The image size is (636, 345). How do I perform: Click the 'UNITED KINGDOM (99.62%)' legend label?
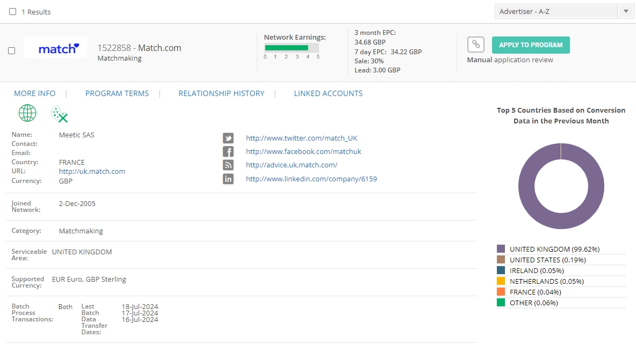pos(554,249)
